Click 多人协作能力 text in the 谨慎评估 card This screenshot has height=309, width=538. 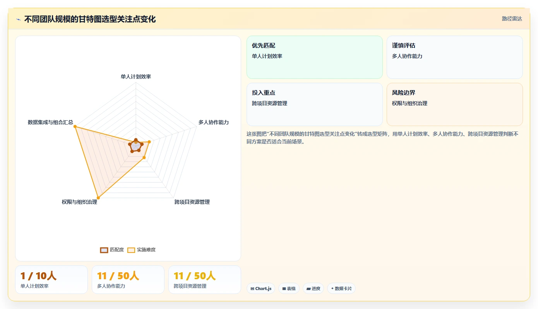click(x=407, y=56)
